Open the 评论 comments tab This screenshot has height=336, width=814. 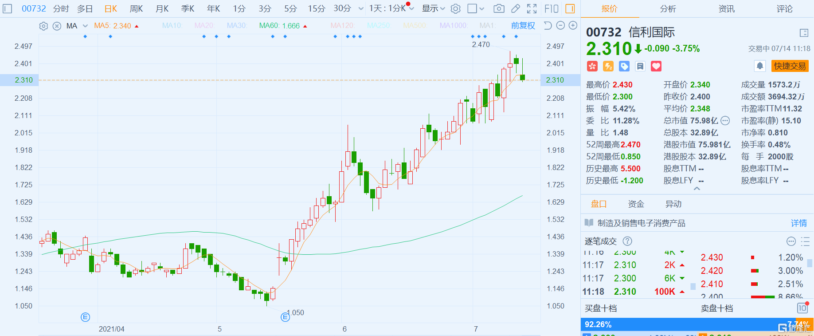(x=785, y=9)
